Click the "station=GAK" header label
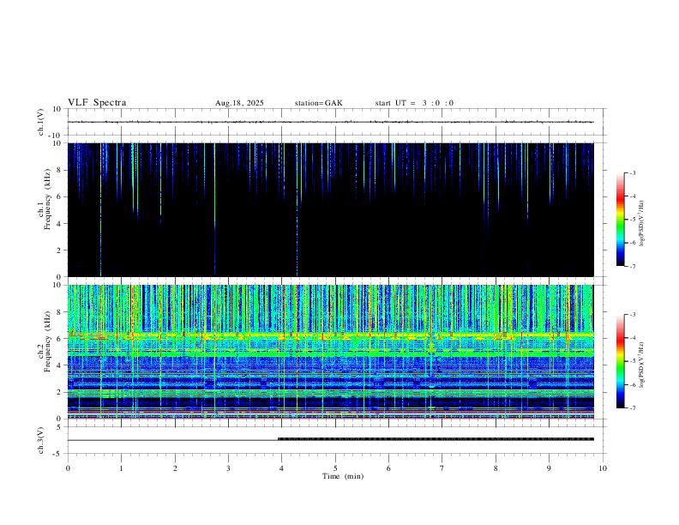This screenshot has height=525, width=679. [318, 103]
